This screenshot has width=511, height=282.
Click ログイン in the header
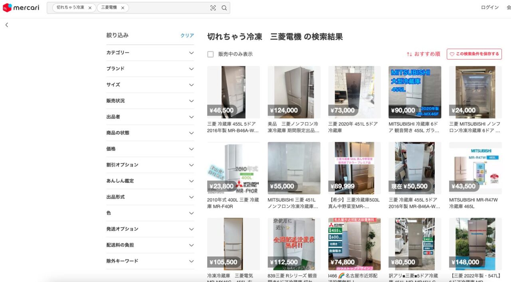pyautogui.click(x=489, y=8)
